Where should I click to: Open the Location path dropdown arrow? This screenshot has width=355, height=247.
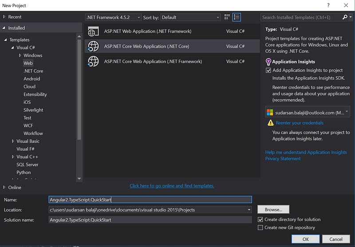click(x=249, y=210)
